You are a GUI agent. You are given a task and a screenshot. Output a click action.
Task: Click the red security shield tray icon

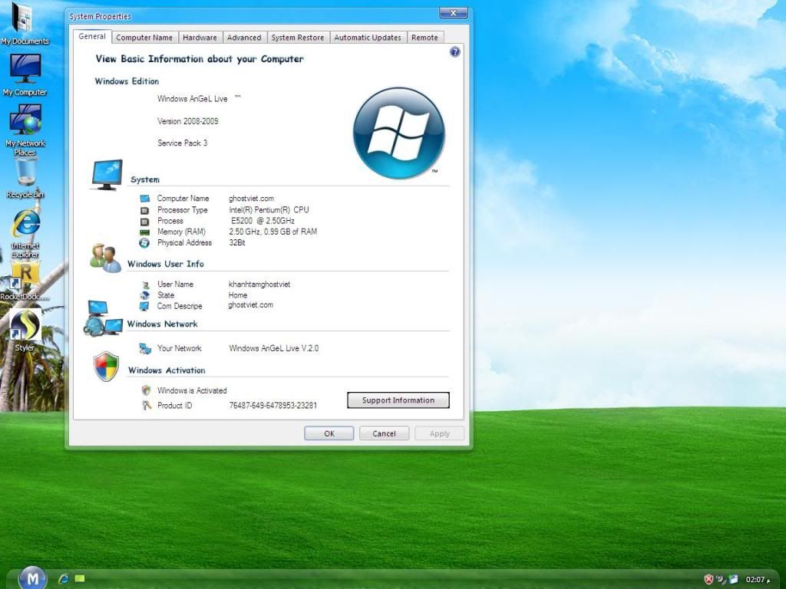click(708, 580)
